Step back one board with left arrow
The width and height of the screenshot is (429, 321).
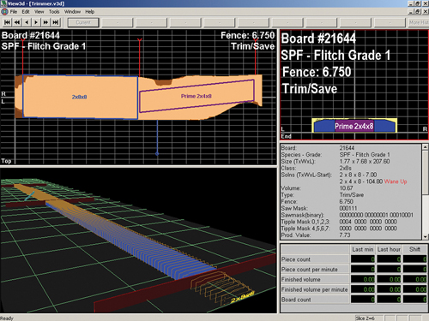click(x=27, y=22)
